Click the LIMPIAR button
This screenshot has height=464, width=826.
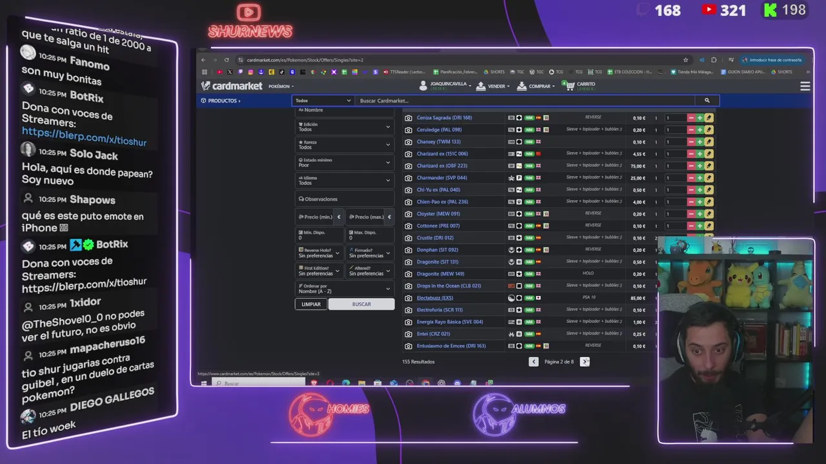(x=311, y=304)
